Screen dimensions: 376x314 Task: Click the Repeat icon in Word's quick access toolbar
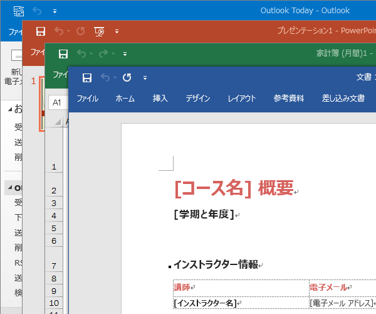pos(127,78)
